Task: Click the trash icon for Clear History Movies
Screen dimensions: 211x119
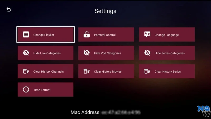Action: (x=87, y=71)
